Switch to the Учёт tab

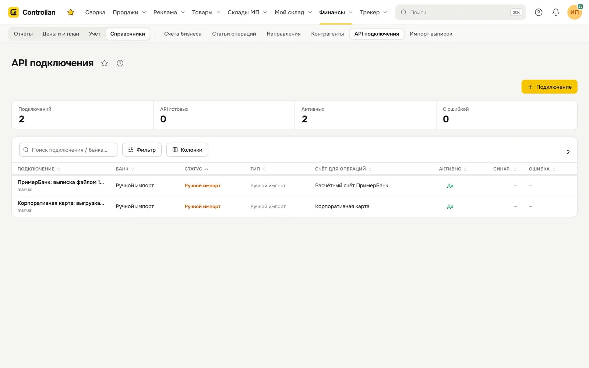[95, 34]
